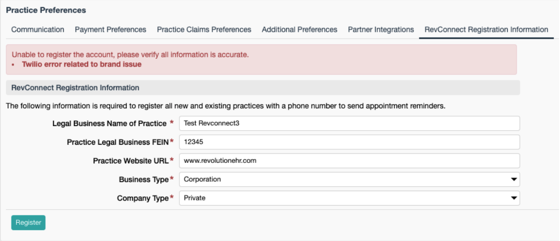
Task: Open the Partner Integrations tab
Action: pyautogui.click(x=380, y=30)
